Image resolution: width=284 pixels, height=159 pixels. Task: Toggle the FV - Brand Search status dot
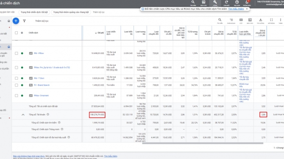point(22,85)
